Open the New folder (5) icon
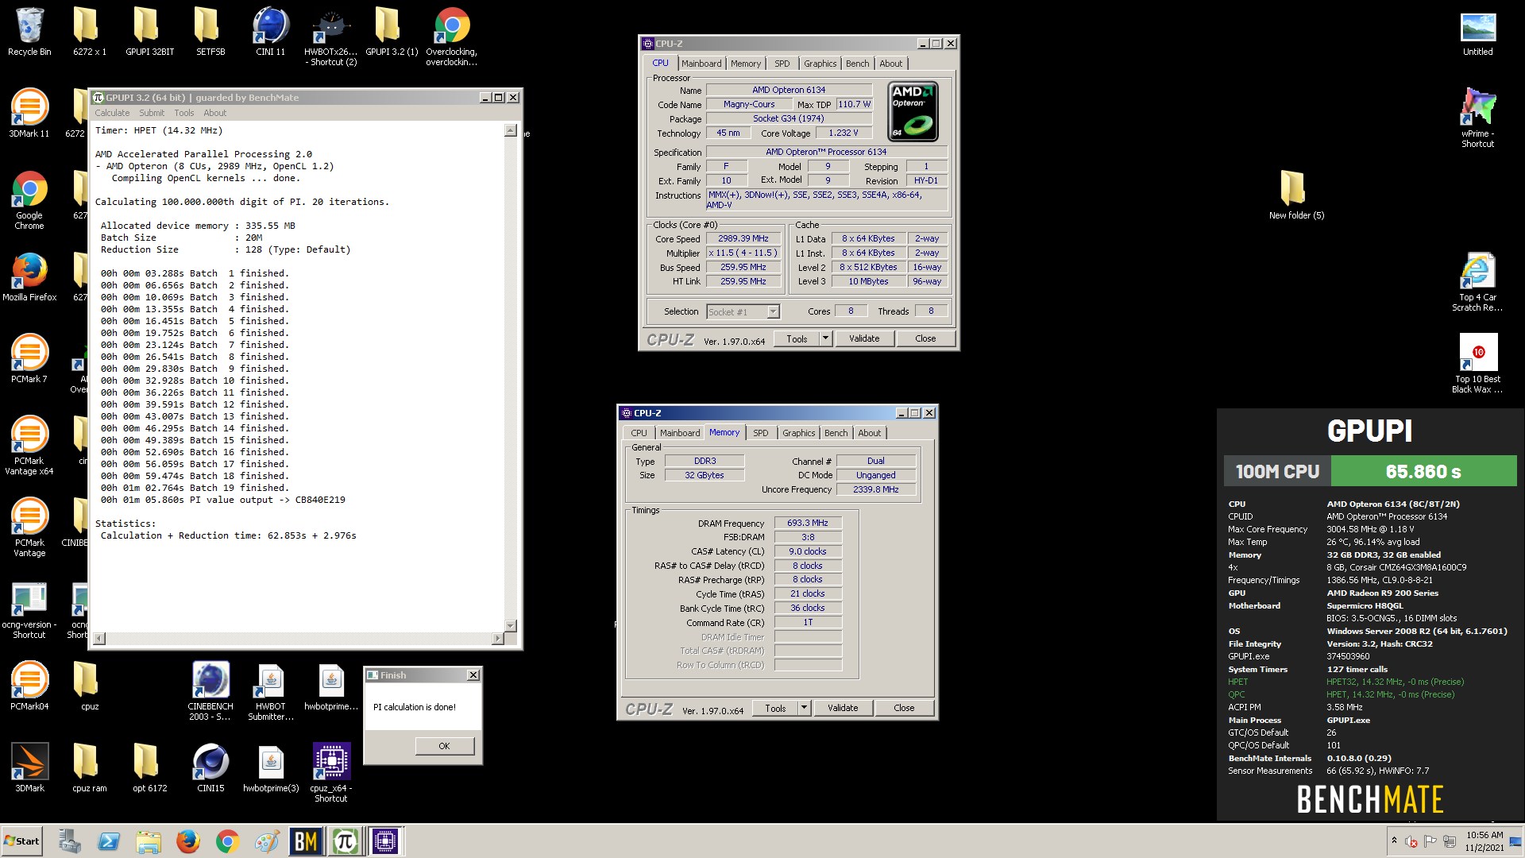 [1296, 195]
